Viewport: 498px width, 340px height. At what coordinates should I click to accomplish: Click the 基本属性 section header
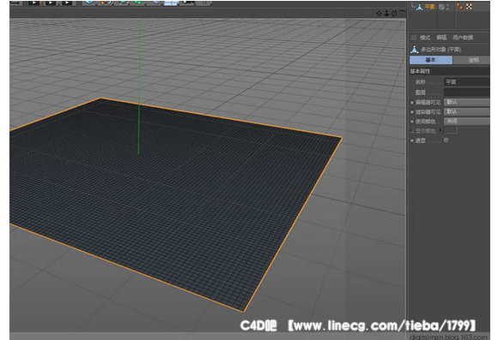(449, 71)
